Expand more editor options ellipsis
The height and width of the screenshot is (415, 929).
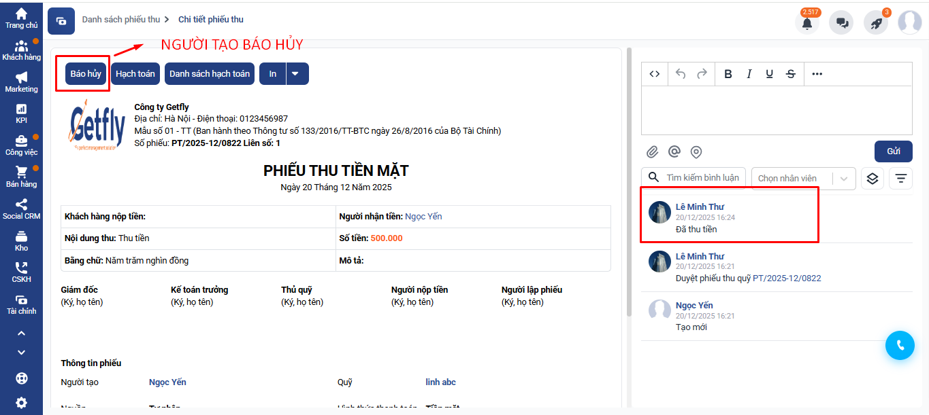[x=817, y=74]
